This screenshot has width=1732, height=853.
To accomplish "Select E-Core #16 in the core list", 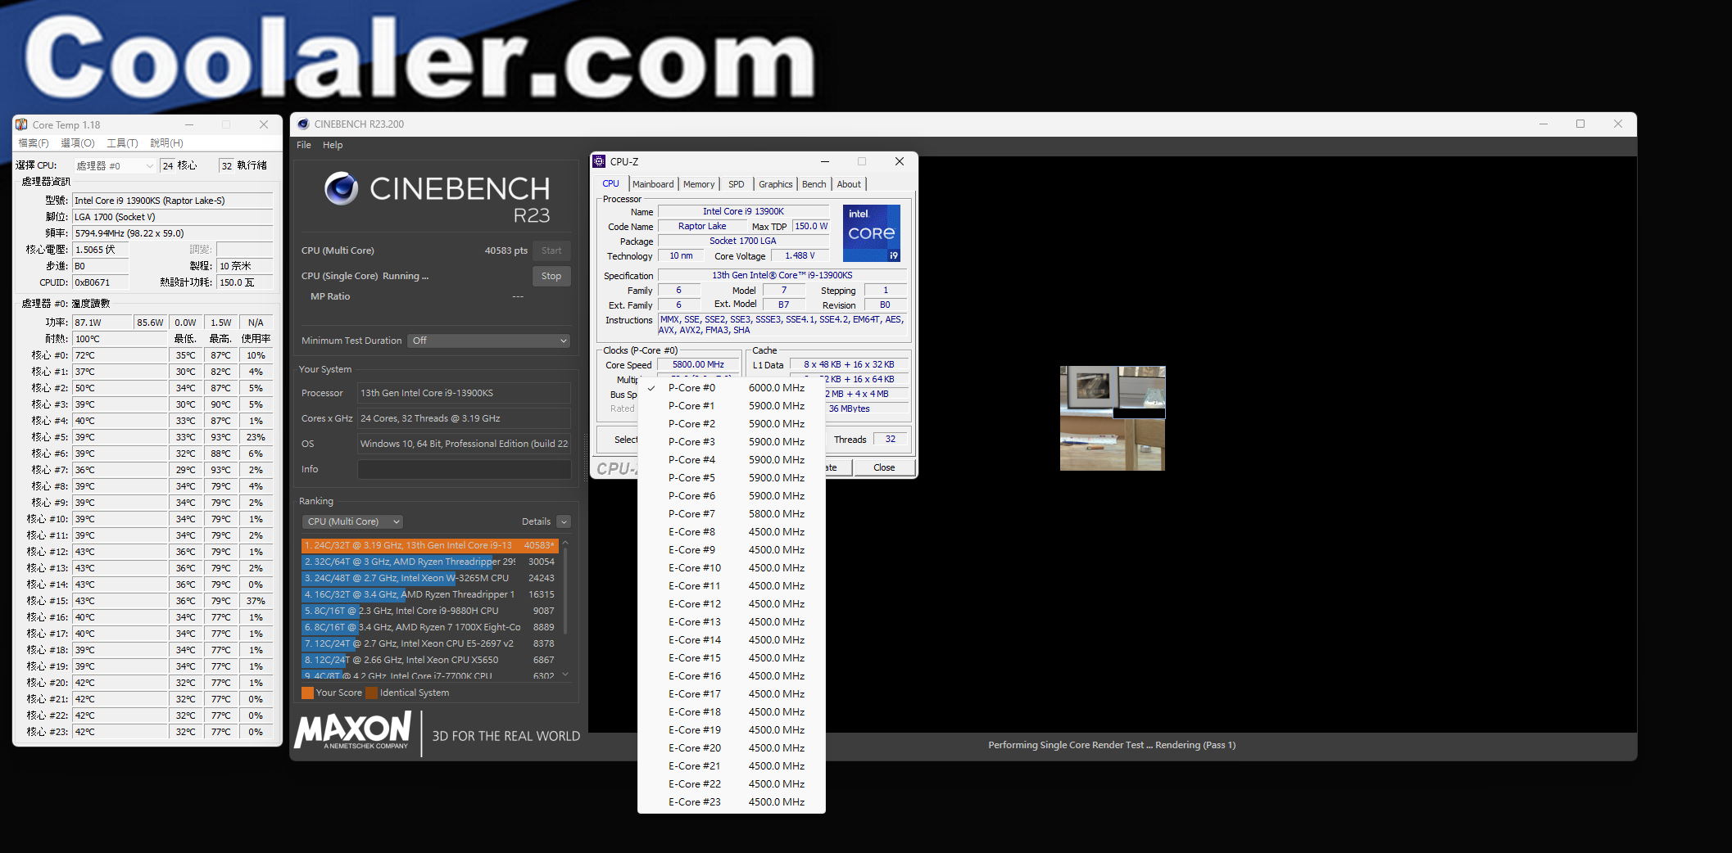I will pyautogui.click(x=731, y=675).
